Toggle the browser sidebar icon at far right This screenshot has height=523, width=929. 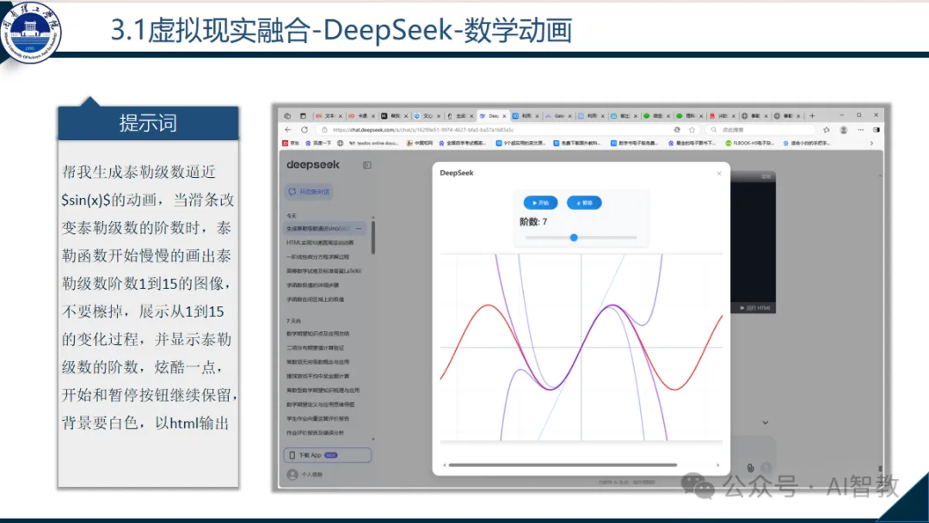[x=877, y=130]
